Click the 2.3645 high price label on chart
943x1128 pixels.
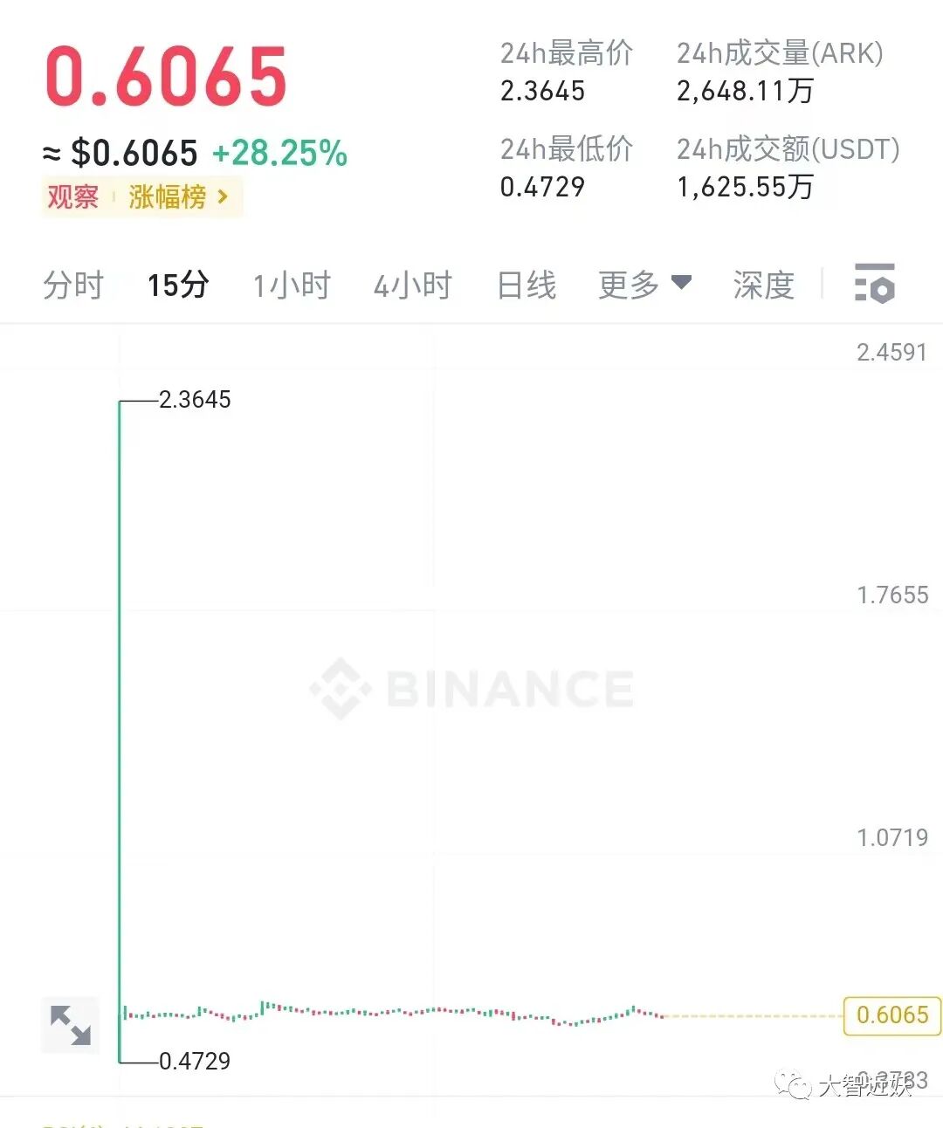[x=195, y=400]
